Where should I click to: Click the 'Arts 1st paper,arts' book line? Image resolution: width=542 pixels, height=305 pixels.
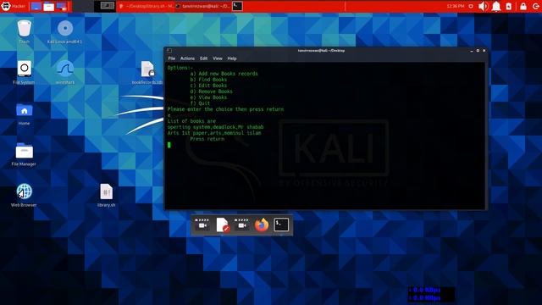pyautogui.click(x=214, y=133)
